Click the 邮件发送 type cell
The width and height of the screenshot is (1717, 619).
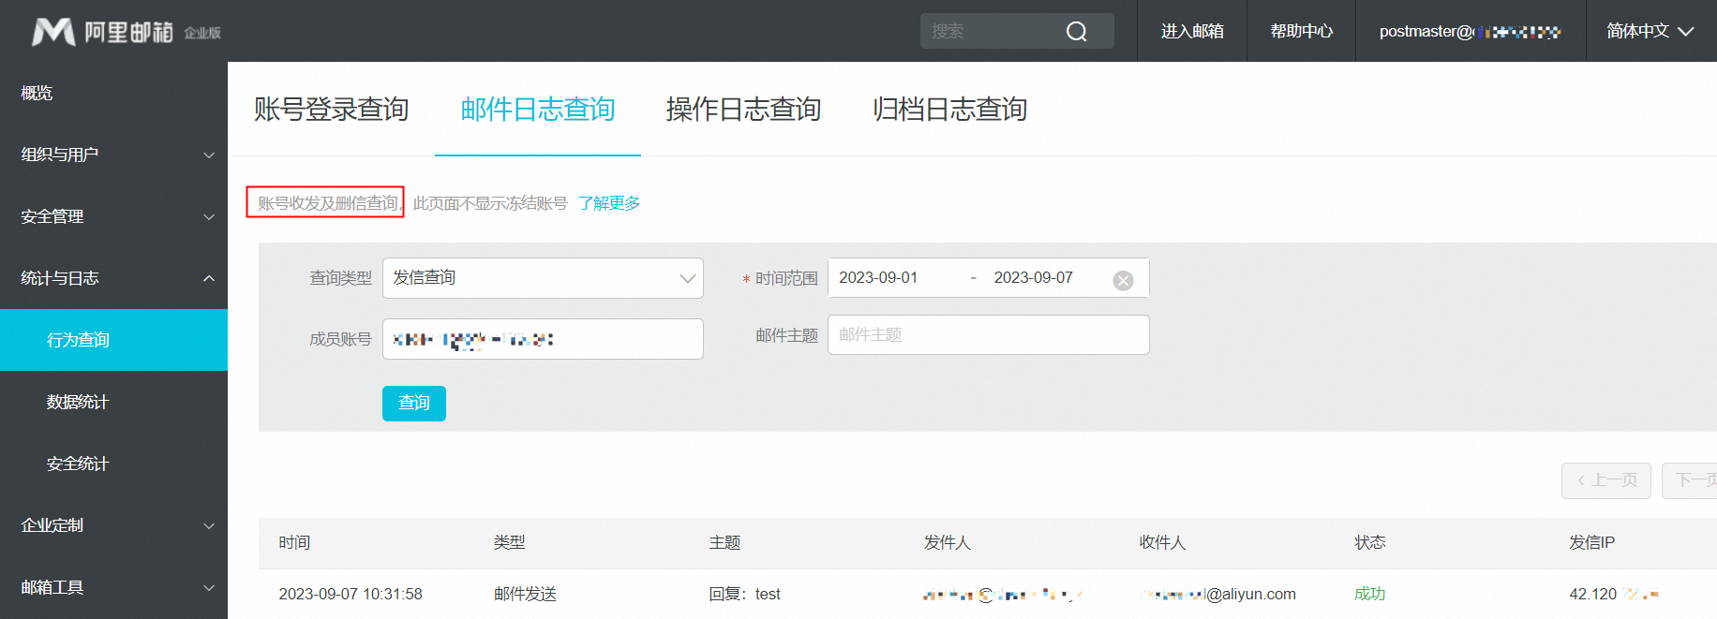coord(525,595)
